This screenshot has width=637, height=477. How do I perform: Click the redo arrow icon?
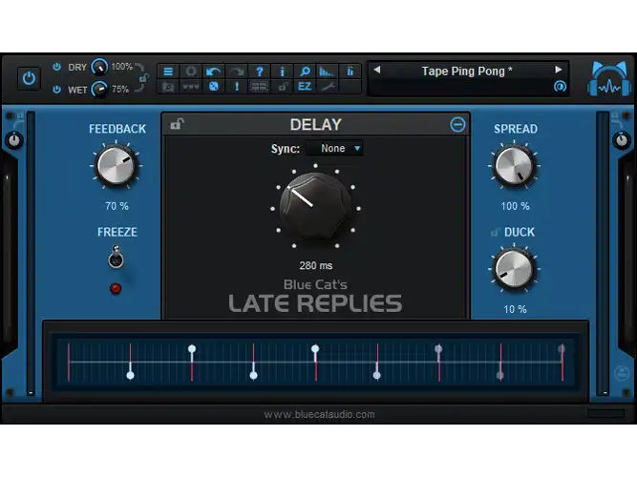coord(237,72)
